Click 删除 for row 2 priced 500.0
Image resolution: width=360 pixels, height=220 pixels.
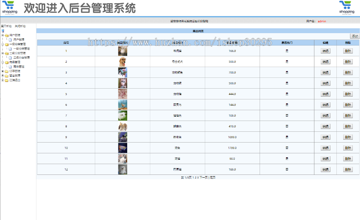[348, 61]
